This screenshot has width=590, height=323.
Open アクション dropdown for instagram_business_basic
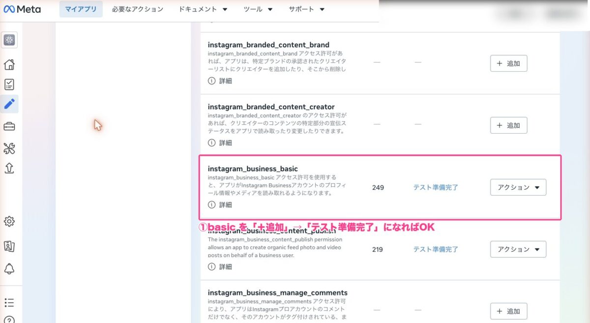coord(518,187)
